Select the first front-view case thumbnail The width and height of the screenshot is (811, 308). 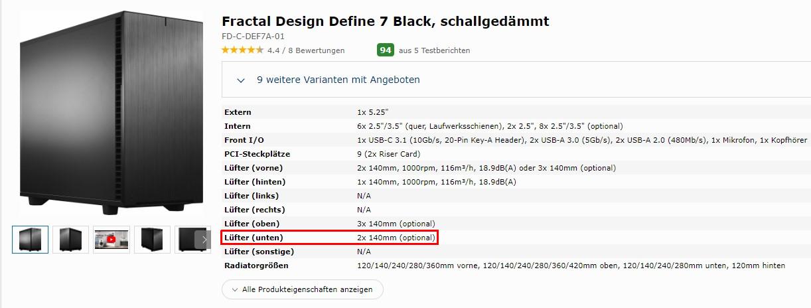(31, 239)
